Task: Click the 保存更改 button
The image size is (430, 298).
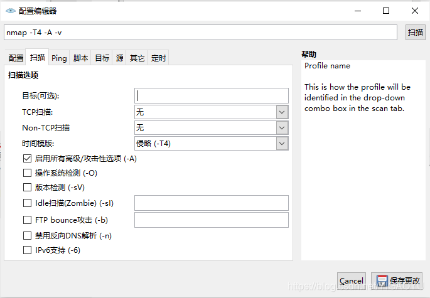Action: 397,280
